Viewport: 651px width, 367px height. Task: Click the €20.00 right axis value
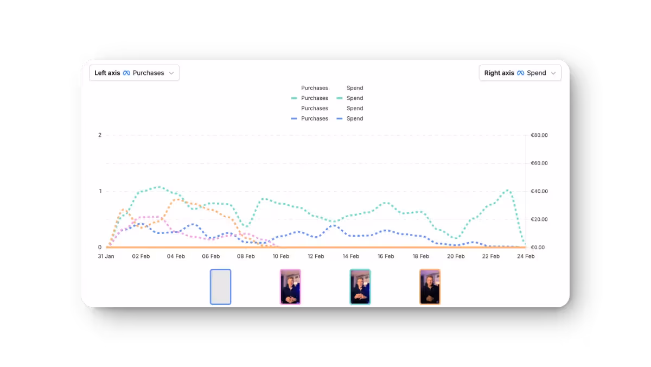[x=539, y=219]
